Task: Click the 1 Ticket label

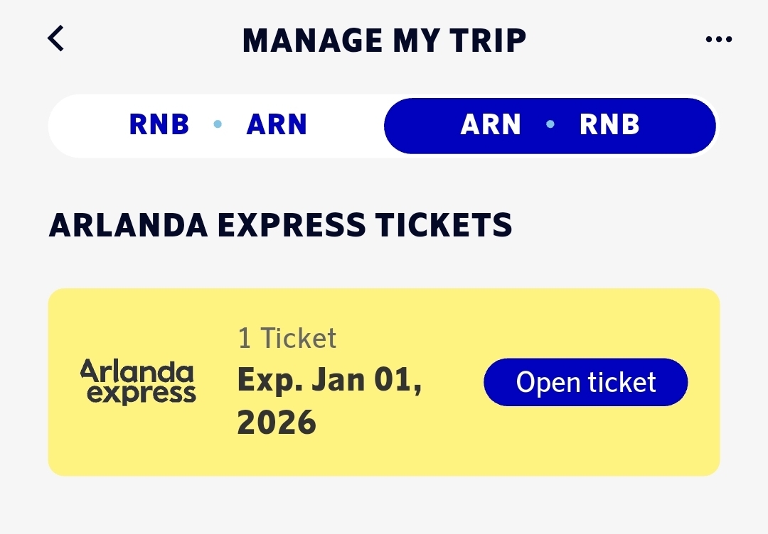Action: (287, 339)
